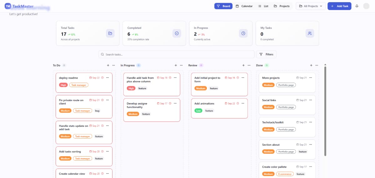Click the clock icon in the In Progress card
375x178 pixels.
click(x=243, y=33)
